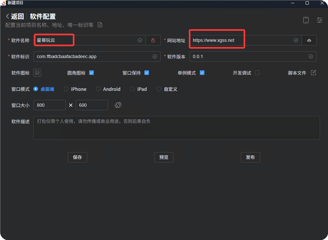
Task: Click the rotate window size icon
Action: pyautogui.click(x=118, y=105)
